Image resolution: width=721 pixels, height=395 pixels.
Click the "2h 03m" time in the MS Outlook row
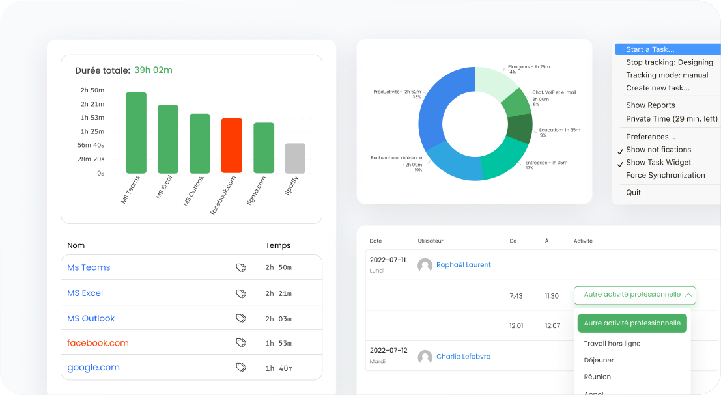[x=279, y=319]
